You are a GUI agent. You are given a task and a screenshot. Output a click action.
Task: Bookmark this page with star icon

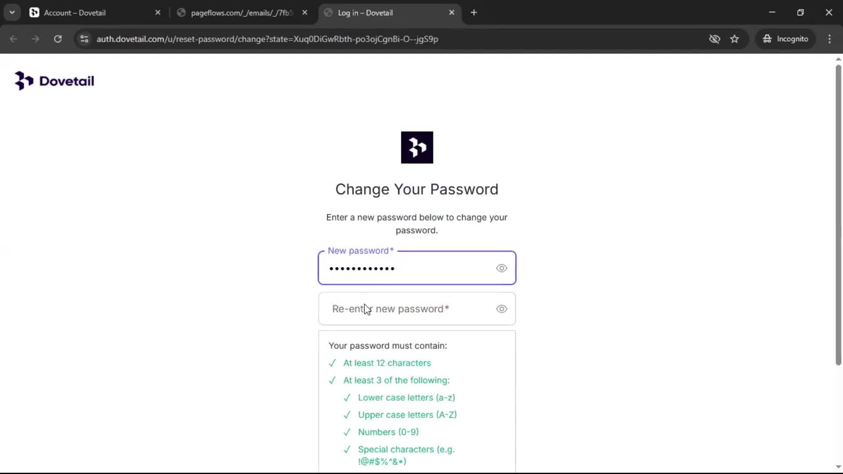pos(735,39)
